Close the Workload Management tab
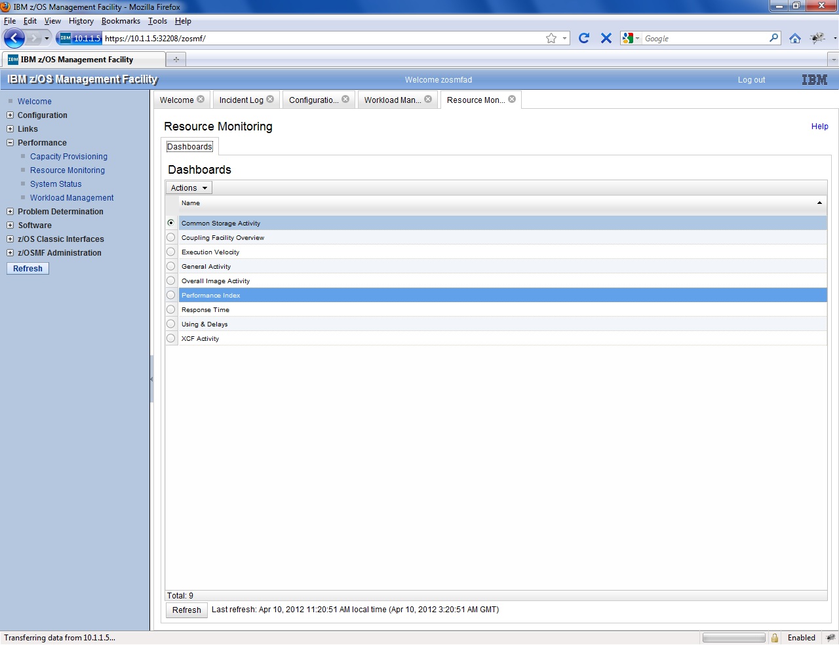This screenshot has height=645, width=839. tap(428, 99)
